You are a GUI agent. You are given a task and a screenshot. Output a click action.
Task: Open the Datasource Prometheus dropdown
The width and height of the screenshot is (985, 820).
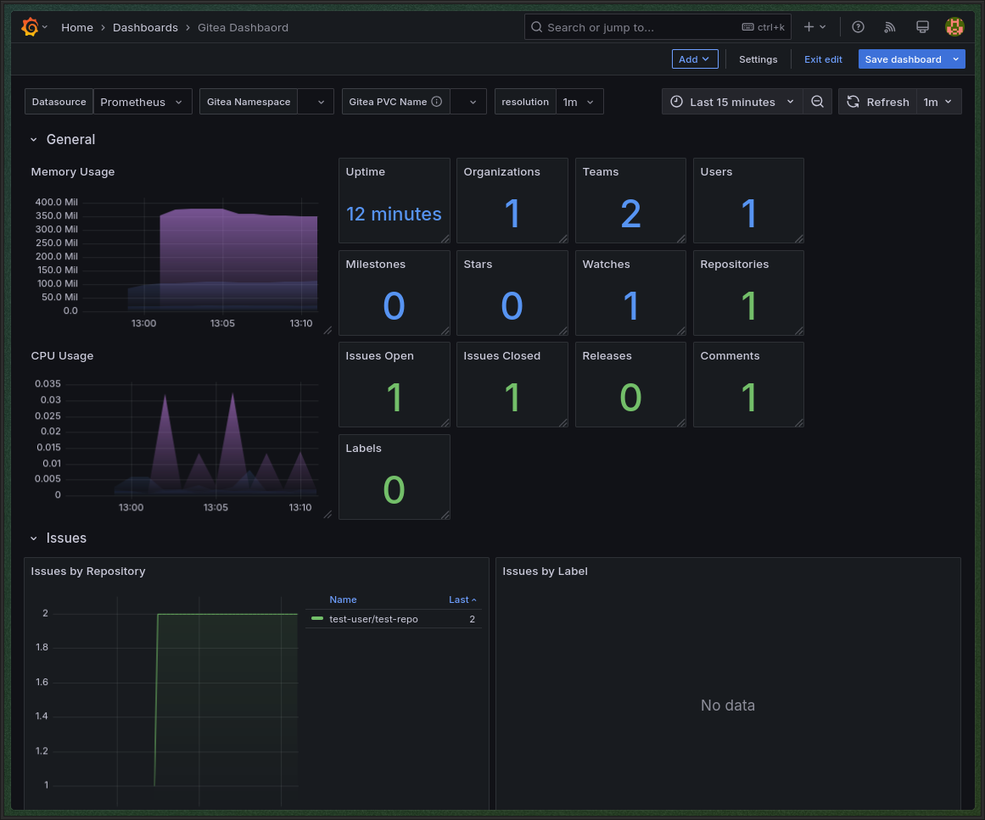point(142,102)
